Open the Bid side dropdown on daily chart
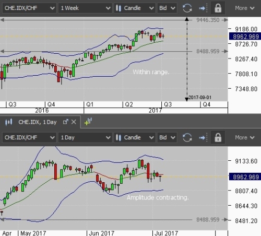Screen dimensions: 261x236 [x=167, y=138]
